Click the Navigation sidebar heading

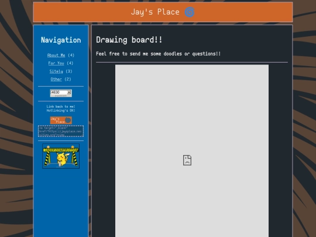(61, 40)
